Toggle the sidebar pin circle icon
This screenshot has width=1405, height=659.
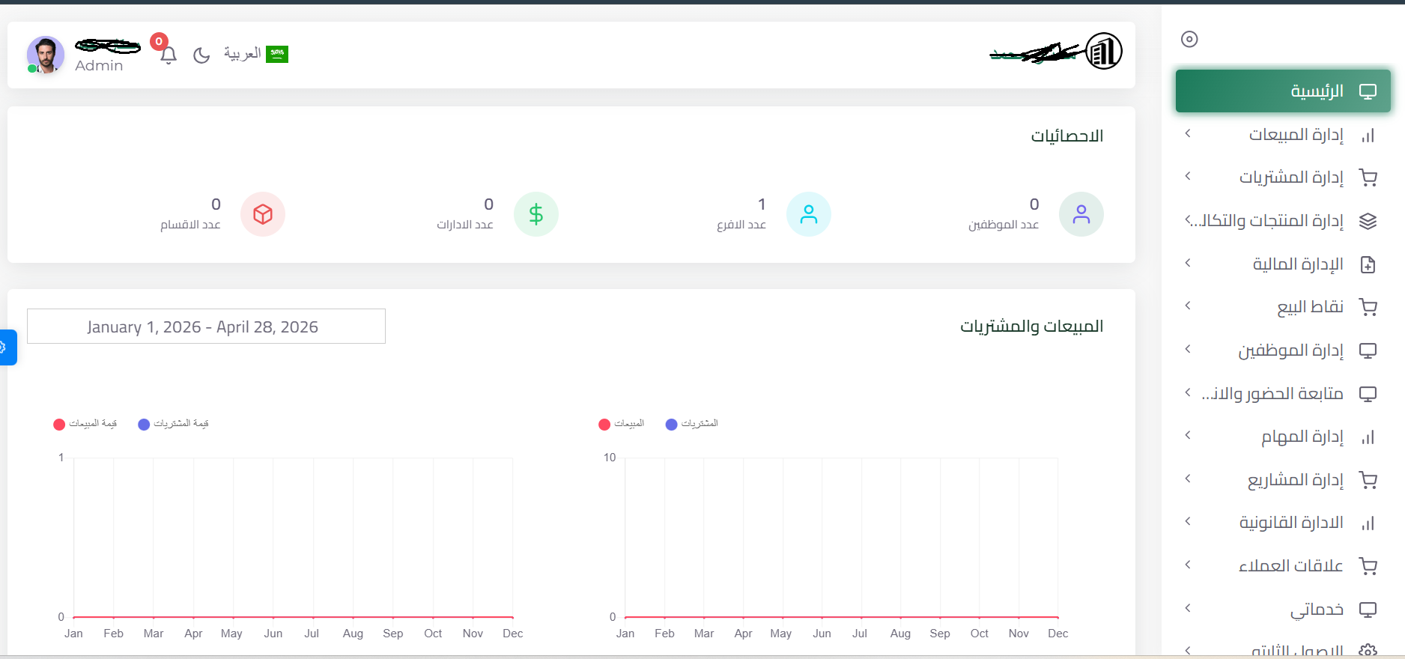(1189, 39)
